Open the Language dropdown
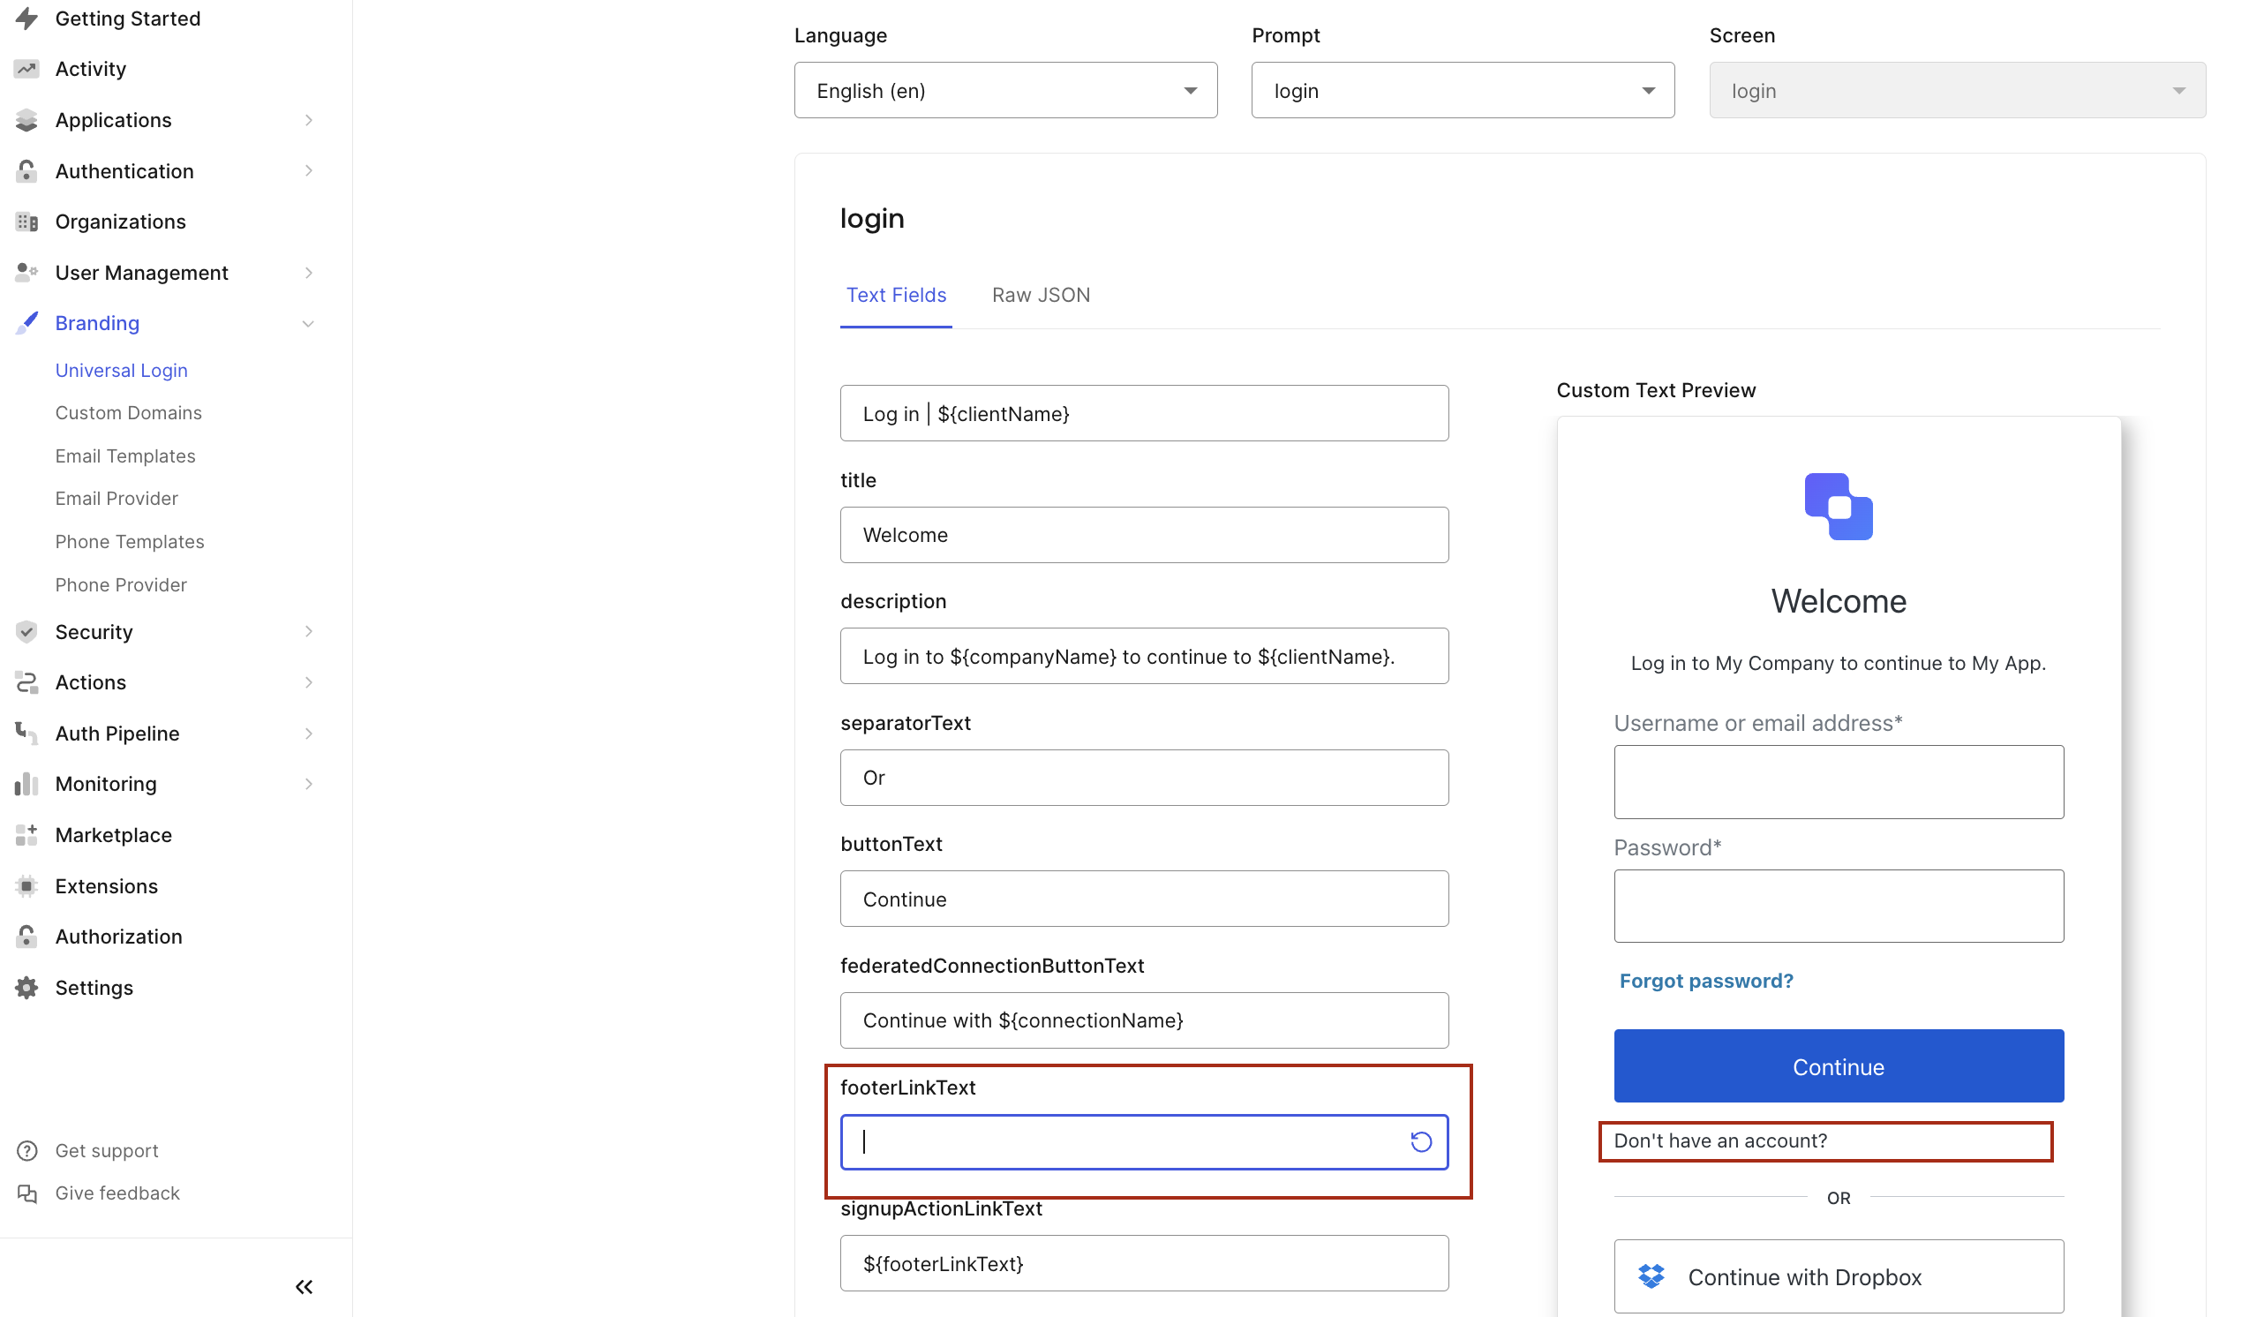 [x=1006, y=90]
